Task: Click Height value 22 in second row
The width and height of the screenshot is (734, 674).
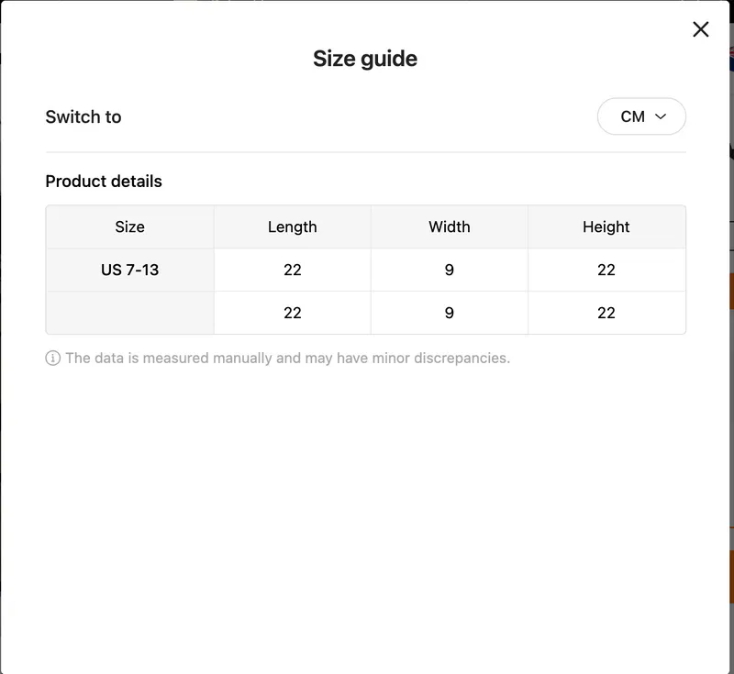Action: point(606,313)
